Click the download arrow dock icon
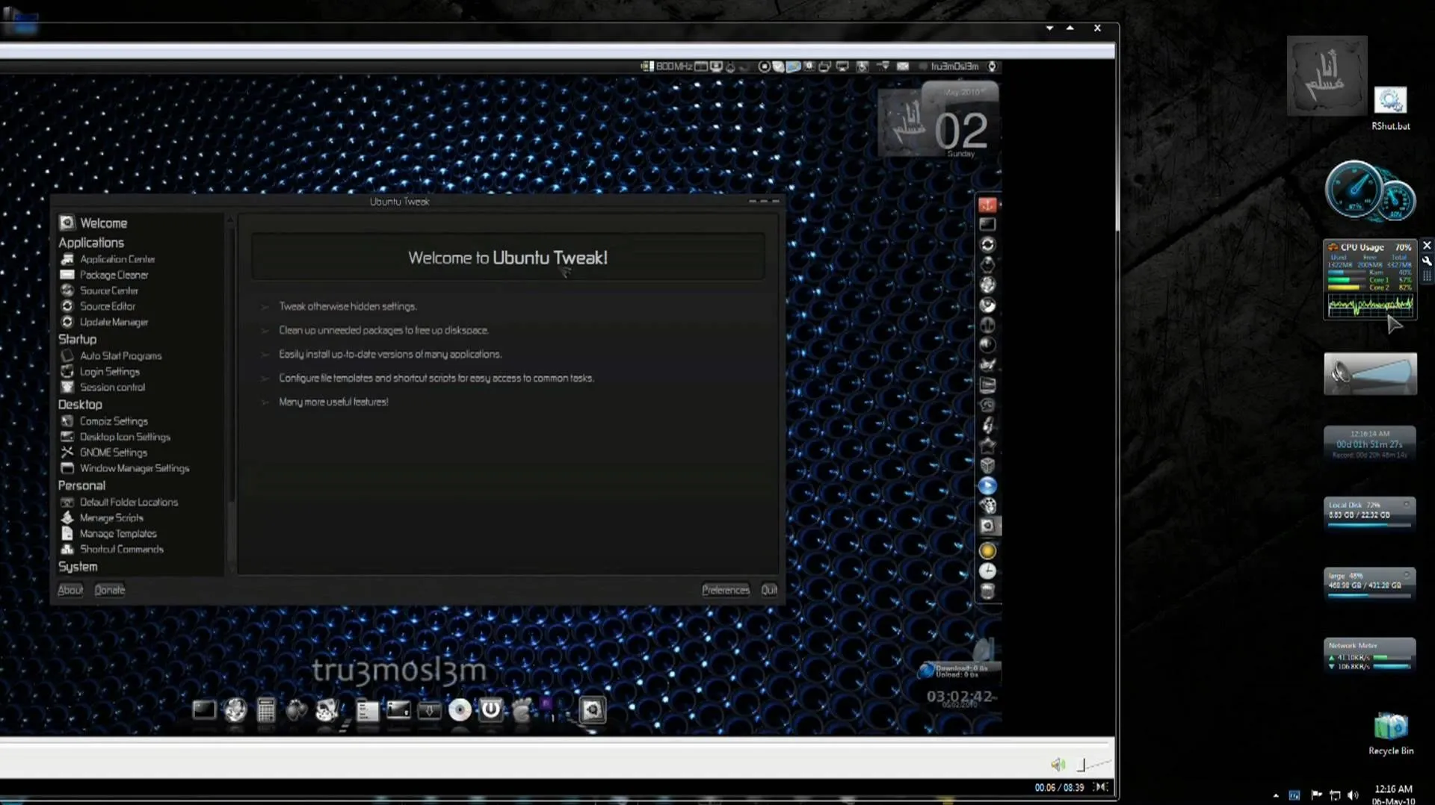This screenshot has width=1435, height=805. [x=430, y=710]
